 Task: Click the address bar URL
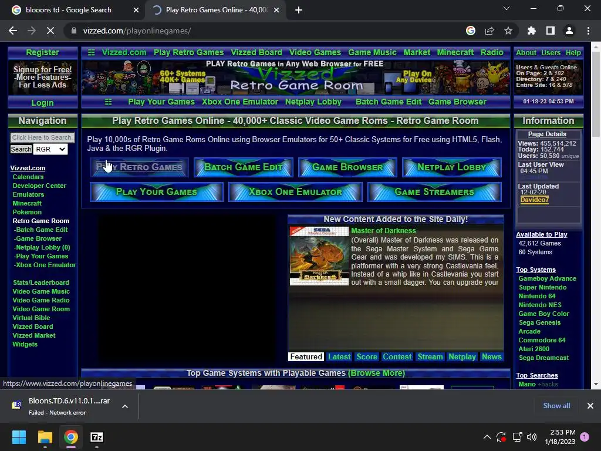pos(137,31)
